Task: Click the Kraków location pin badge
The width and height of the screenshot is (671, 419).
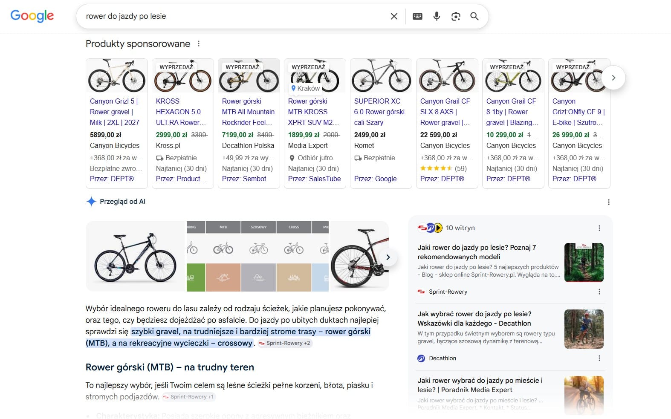Action: (305, 88)
